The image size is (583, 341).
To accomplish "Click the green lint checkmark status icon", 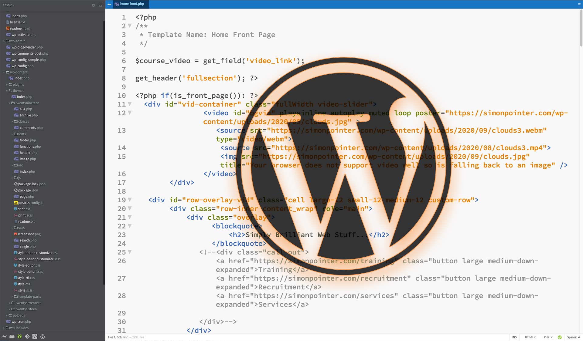I will (560, 337).
